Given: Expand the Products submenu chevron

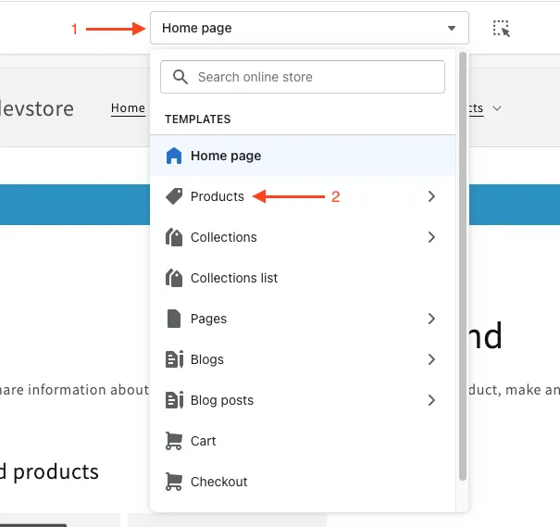Looking at the screenshot, I should [431, 196].
